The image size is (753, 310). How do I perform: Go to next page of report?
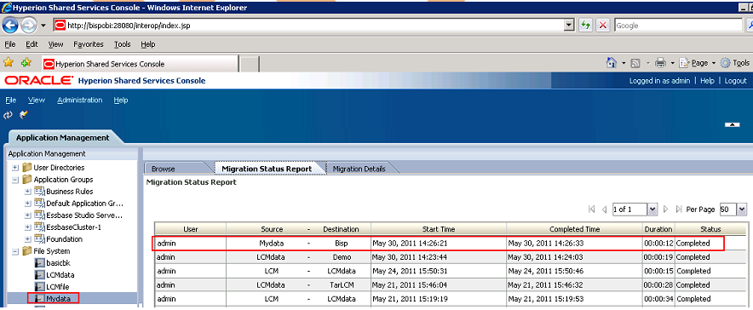[665, 210]
